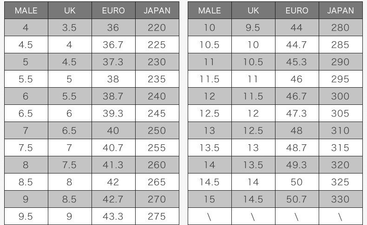Image resolution: width=367 pixels, height=225 pixels.
Task: Click the MALE header in the left table
Action: [26, 10]
